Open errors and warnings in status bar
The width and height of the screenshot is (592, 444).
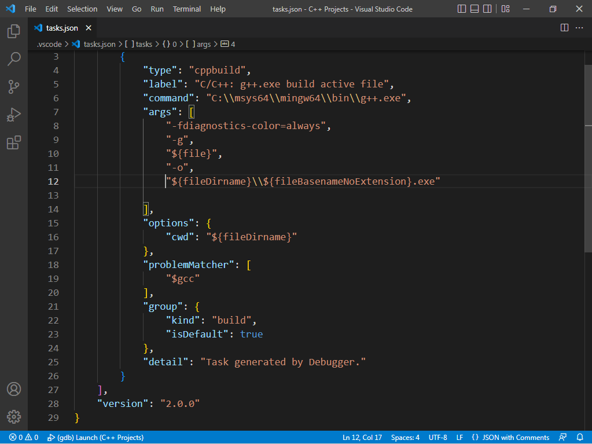(24, 437)
